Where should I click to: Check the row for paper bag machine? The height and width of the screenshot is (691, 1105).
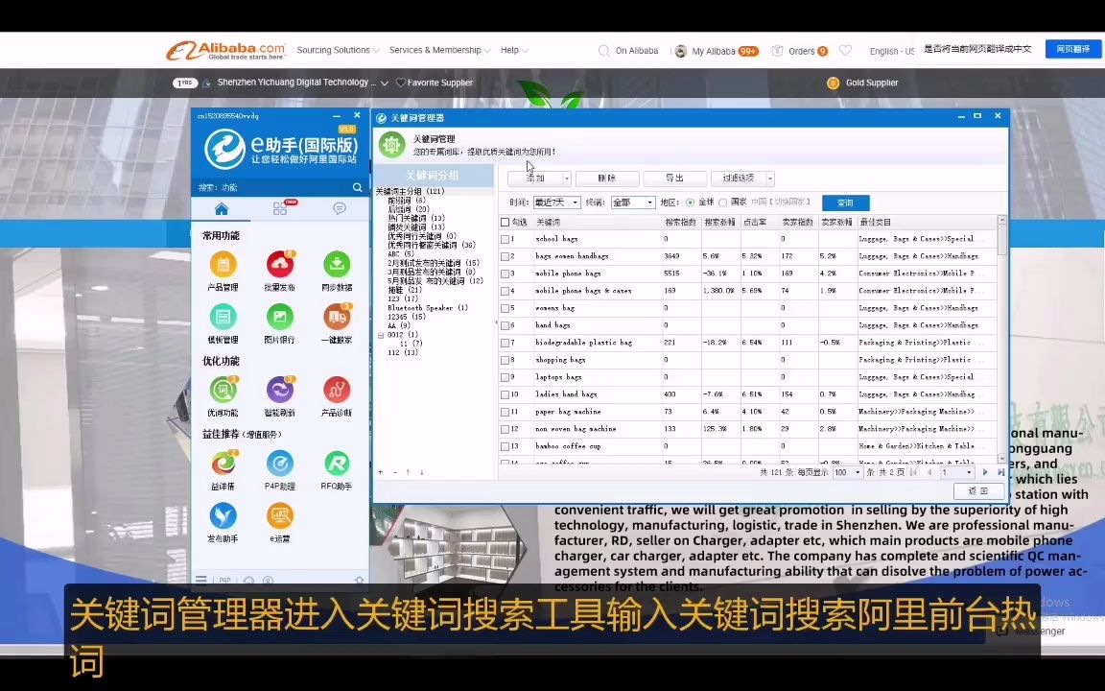[505, 412]
